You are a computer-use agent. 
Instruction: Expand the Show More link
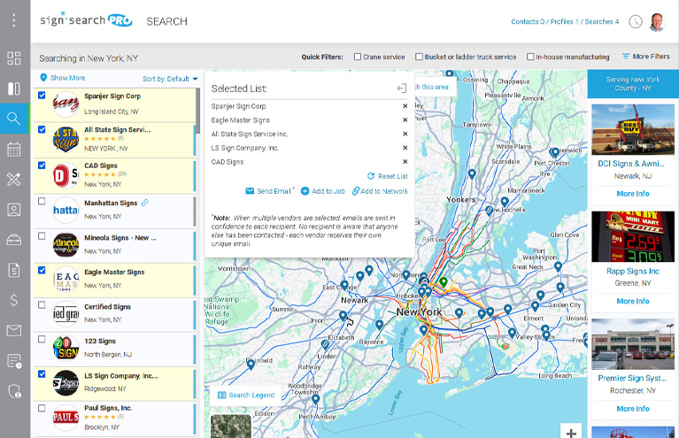[67, 78]
